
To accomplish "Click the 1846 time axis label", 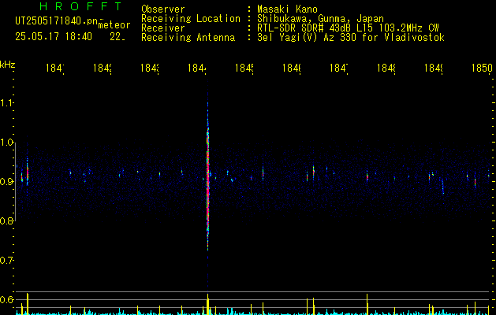I will pyautogui.click(x=291, y=68).
